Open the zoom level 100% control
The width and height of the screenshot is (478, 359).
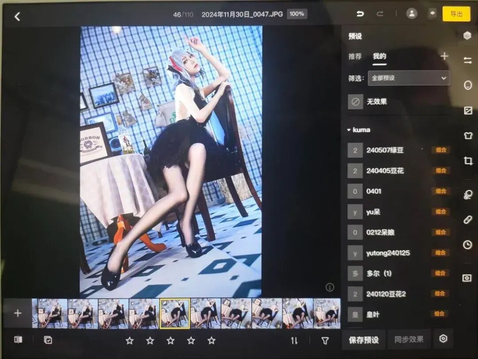tap(297, 14)
